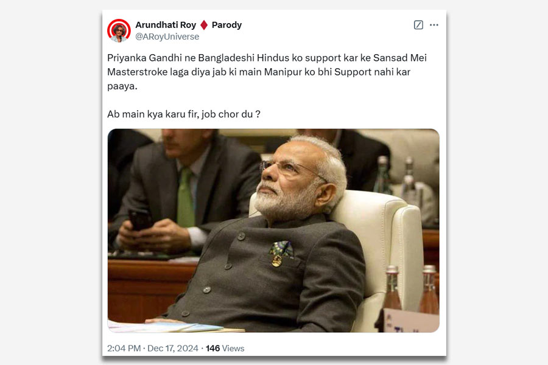Click the phone held by the background man

(x=140, y=220)
